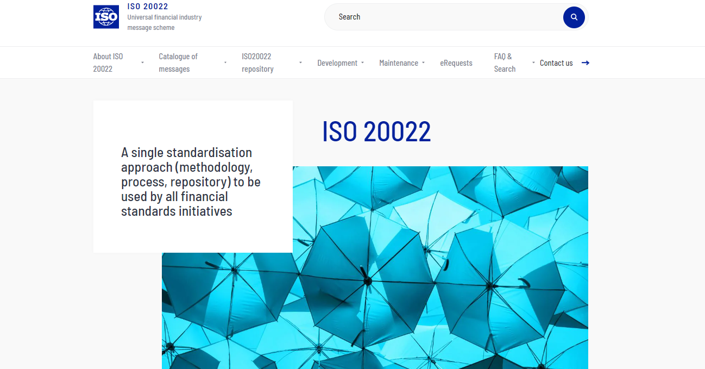Open the ISO20022 repository dropdown
Screen dimensions: 705x369
coord(300,62)
